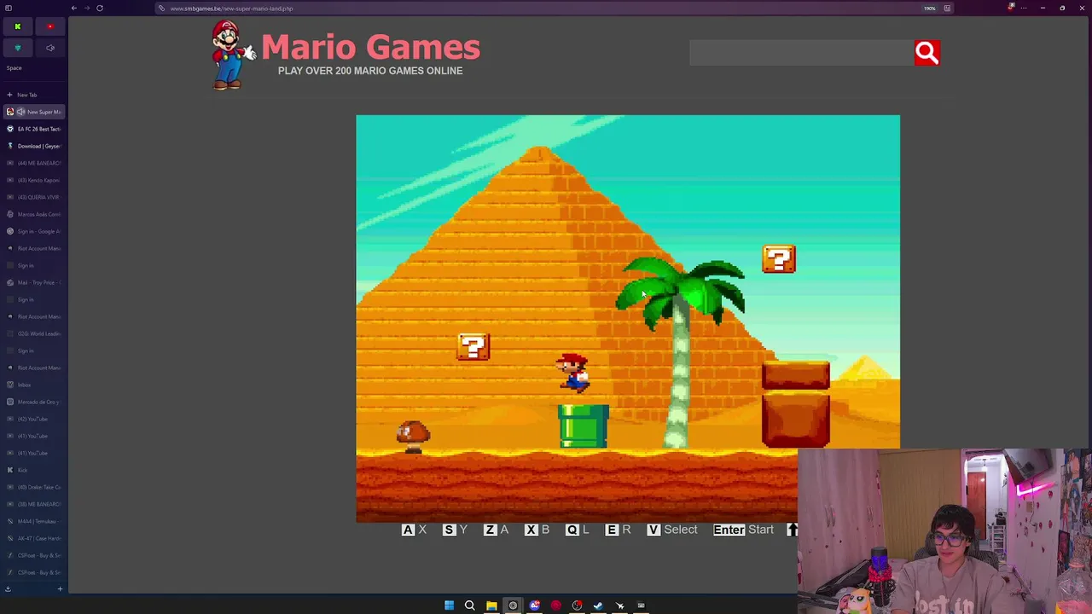The image size is (1092, 614).
Task: Click the red circle app in taskbar
Action: (555, 605)
